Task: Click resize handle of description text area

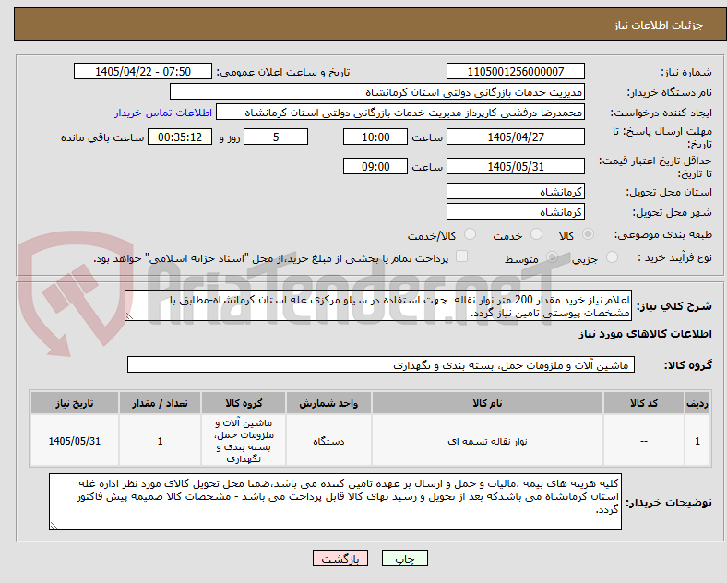Action: point(129,316)
